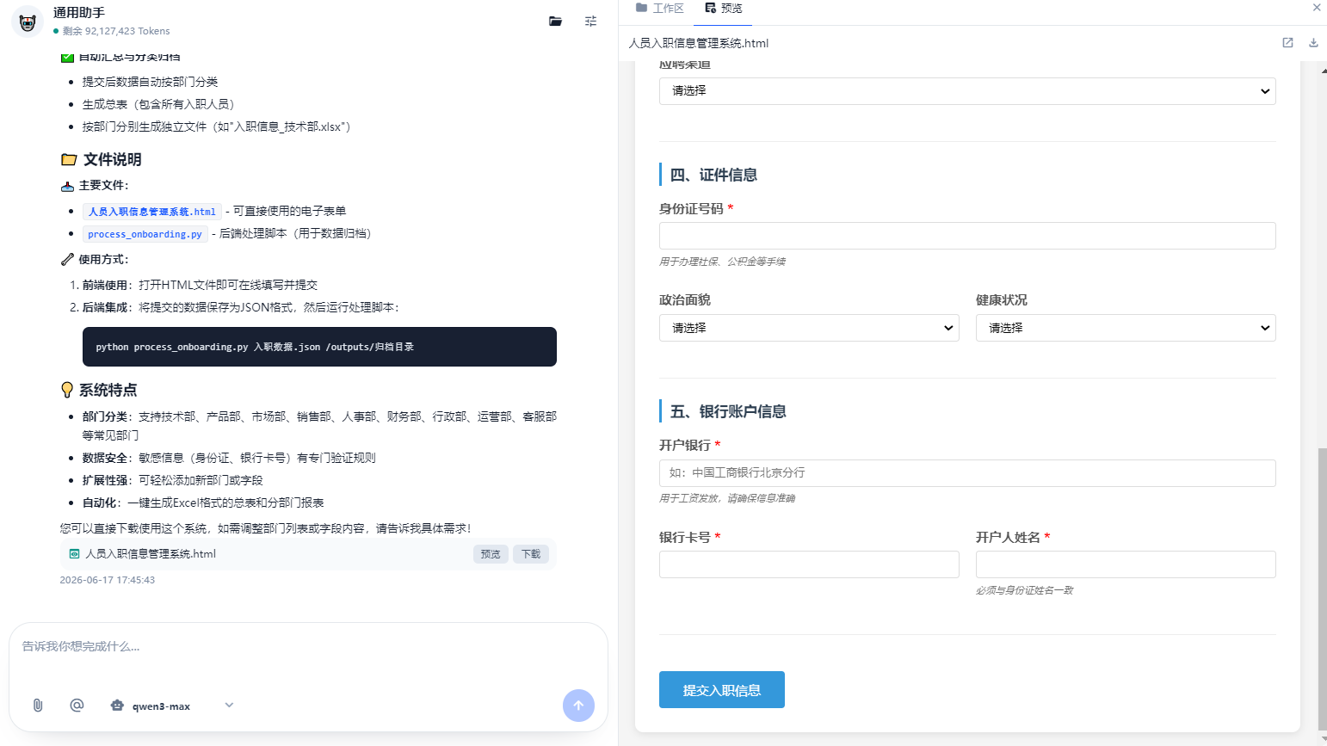
Task: Switch to the 工作区 tab
Action: [660, 9]
